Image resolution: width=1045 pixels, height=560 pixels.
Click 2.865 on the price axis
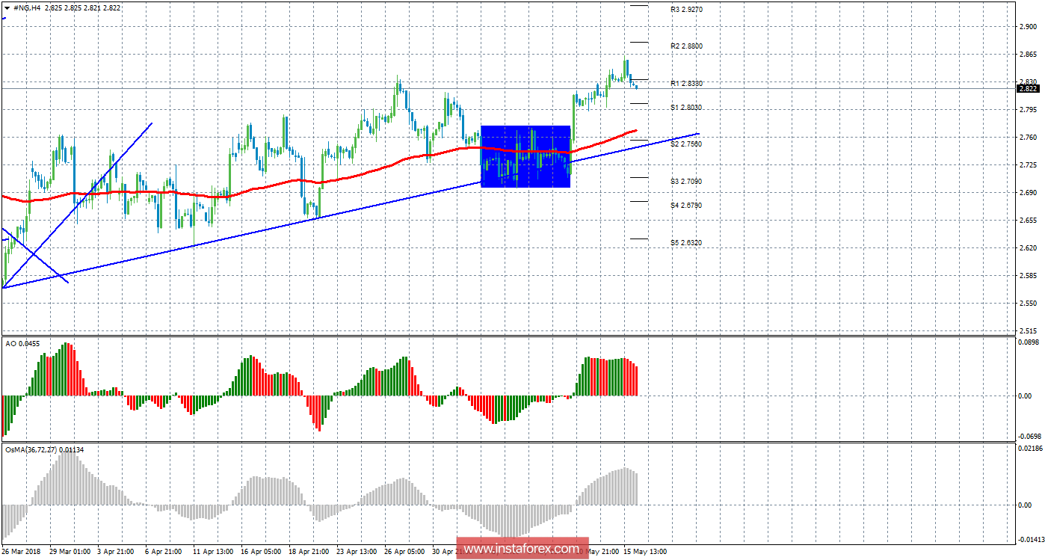click(1029, 55)
